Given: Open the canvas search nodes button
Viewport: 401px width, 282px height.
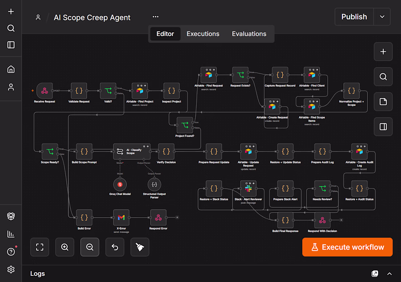Looking at the screenshot, I should pos(383,76).
